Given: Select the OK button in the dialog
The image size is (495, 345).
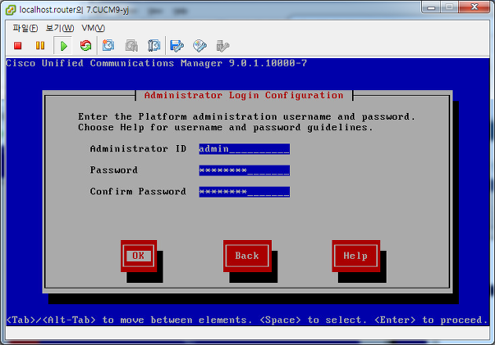Looking at the screenshot, I should [138, 256].
